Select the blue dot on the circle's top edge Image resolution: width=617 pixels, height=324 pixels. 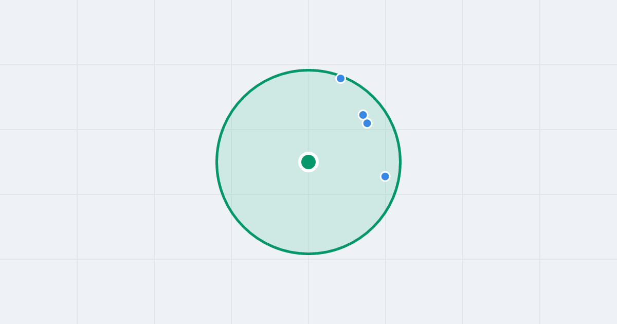pyautogui.click(x=340, y=78)
